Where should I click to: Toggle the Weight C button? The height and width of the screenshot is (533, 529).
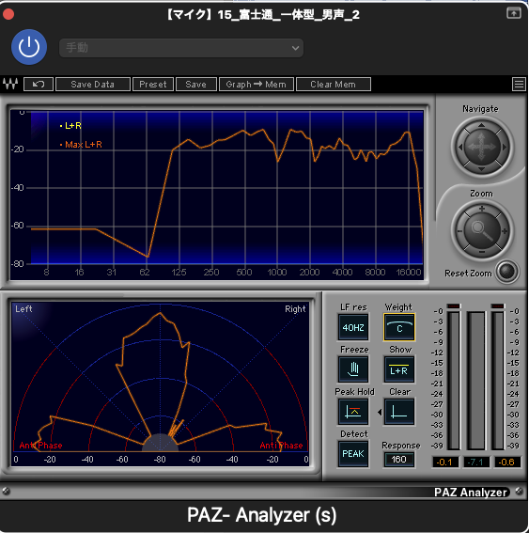point(399,327)
